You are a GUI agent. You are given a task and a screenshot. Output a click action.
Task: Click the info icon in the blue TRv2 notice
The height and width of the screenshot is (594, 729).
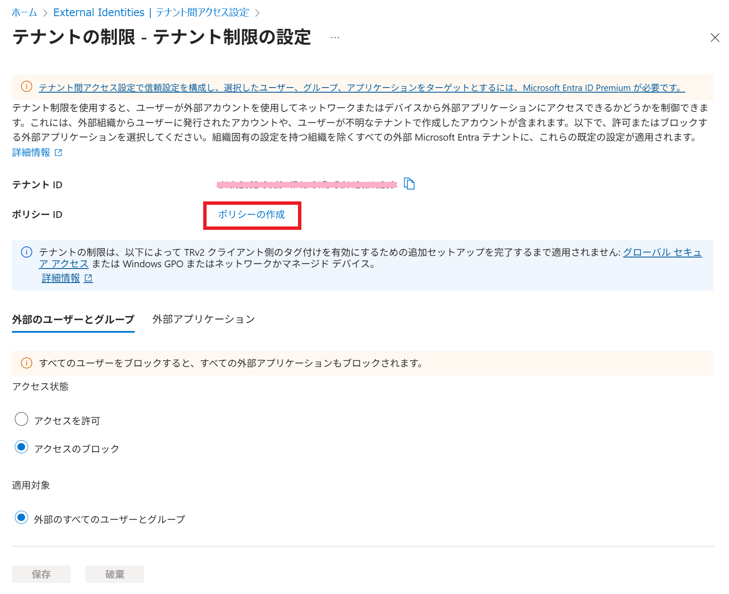coord(26,252)
